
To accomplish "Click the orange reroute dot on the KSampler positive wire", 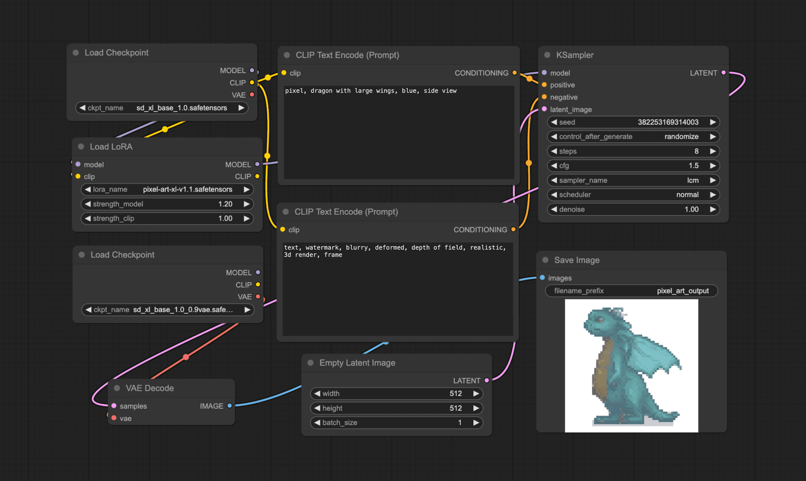I will 529,78.
